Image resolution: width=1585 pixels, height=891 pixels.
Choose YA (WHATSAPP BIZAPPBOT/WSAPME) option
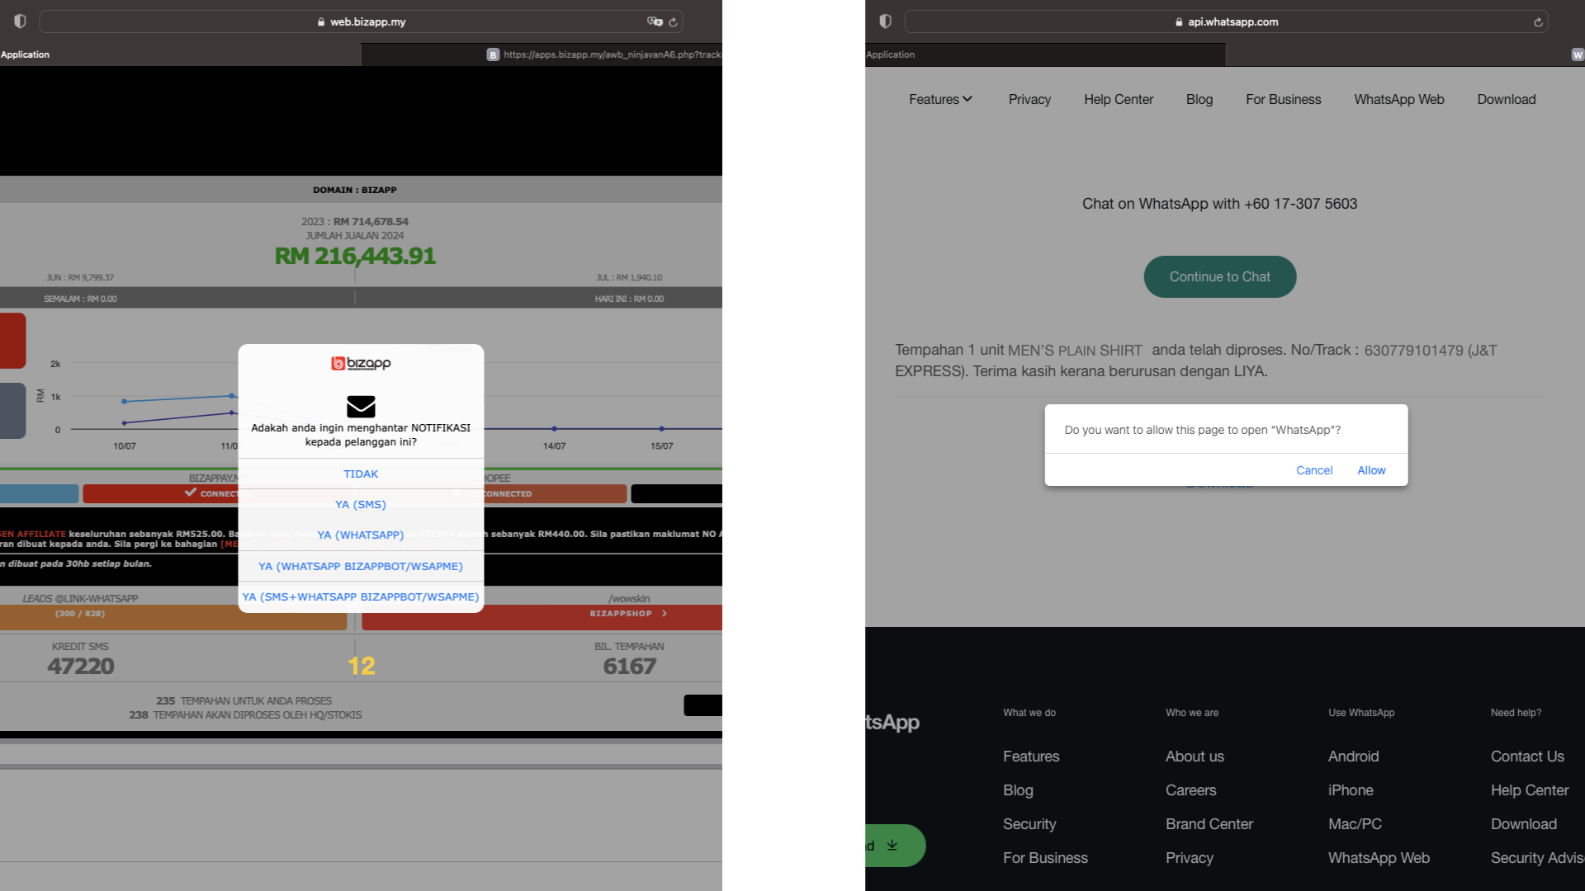pyautogui.click(x=361, y=566)
